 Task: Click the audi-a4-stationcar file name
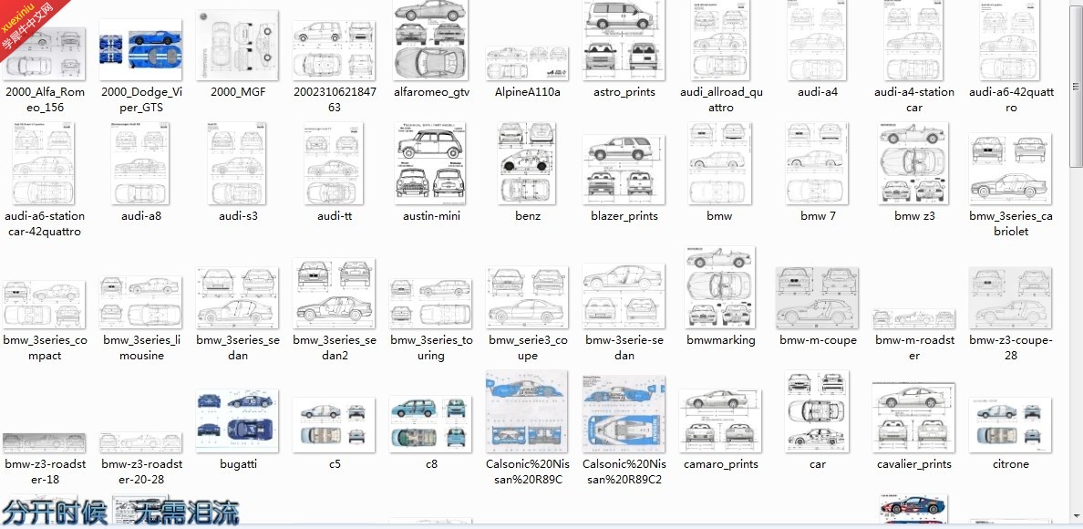(x=913, y=99)
